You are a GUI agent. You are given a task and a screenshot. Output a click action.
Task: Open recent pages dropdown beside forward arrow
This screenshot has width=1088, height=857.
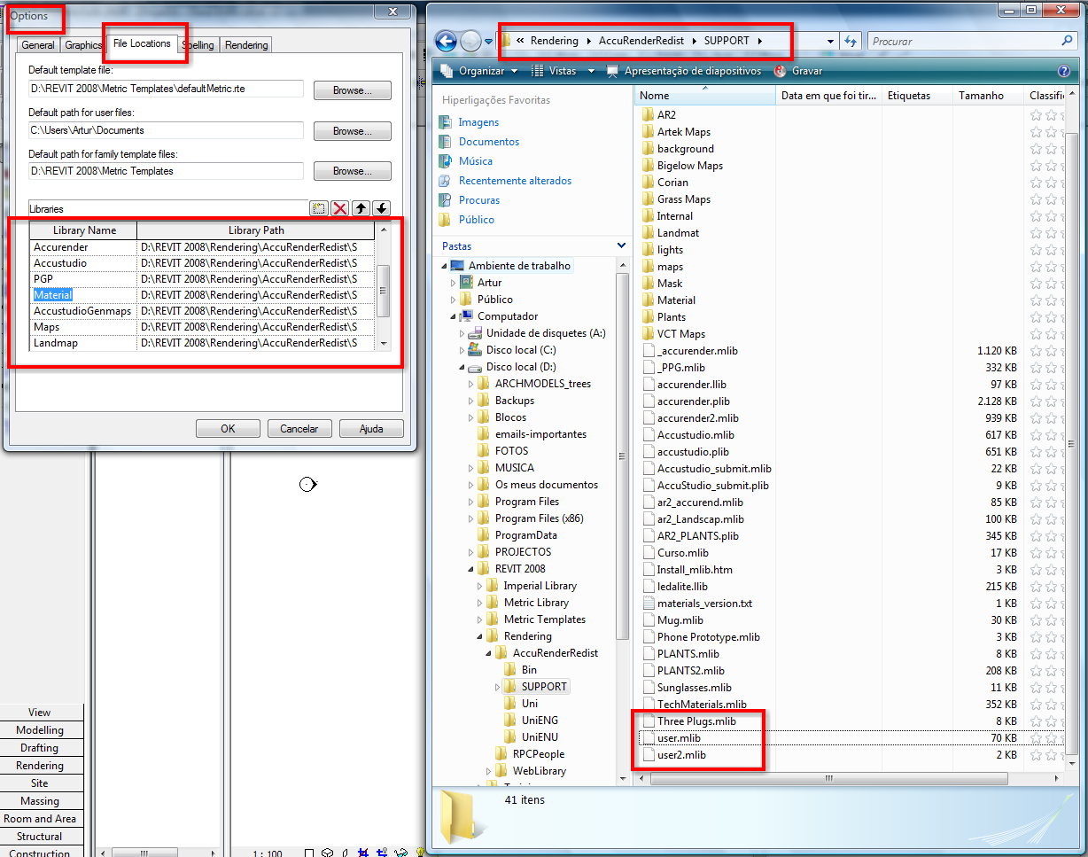coord(490,41)
